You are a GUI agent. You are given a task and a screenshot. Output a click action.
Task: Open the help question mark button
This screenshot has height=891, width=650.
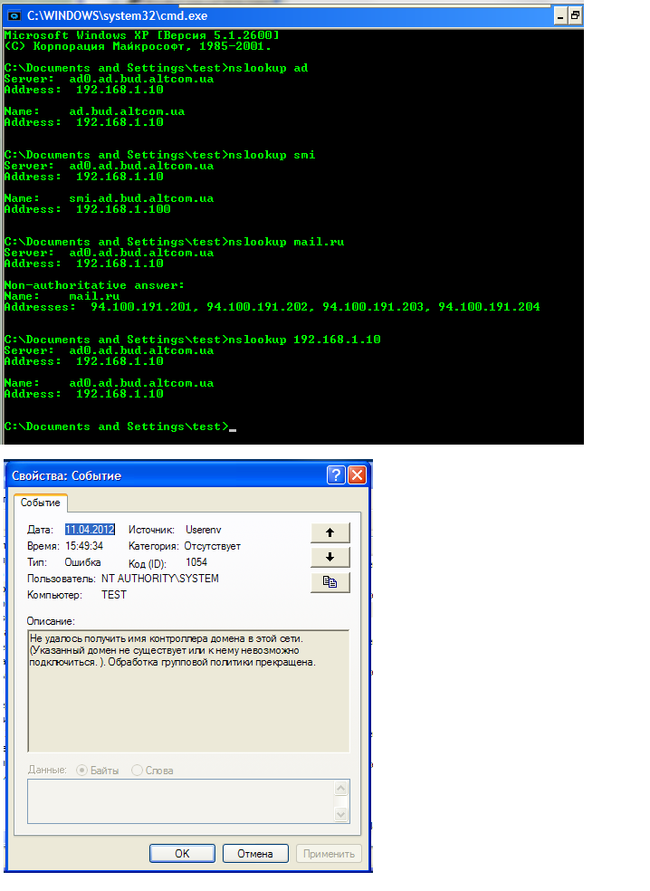tap(337, 475)
